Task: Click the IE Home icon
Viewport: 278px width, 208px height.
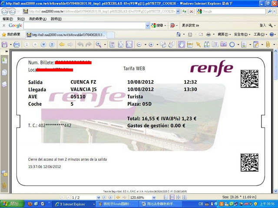Action: [179, 35]
